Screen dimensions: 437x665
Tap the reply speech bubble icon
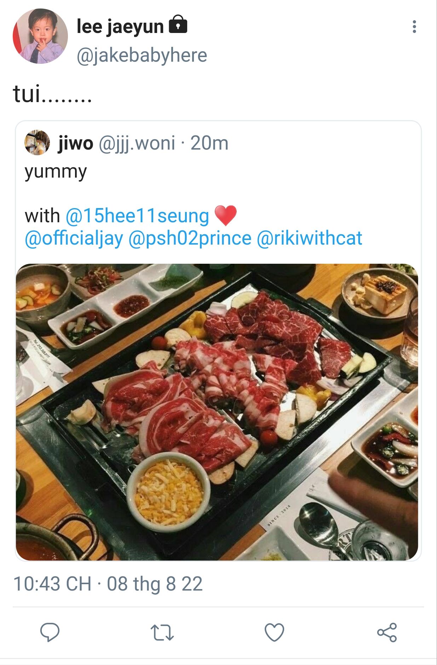(50, 632)
